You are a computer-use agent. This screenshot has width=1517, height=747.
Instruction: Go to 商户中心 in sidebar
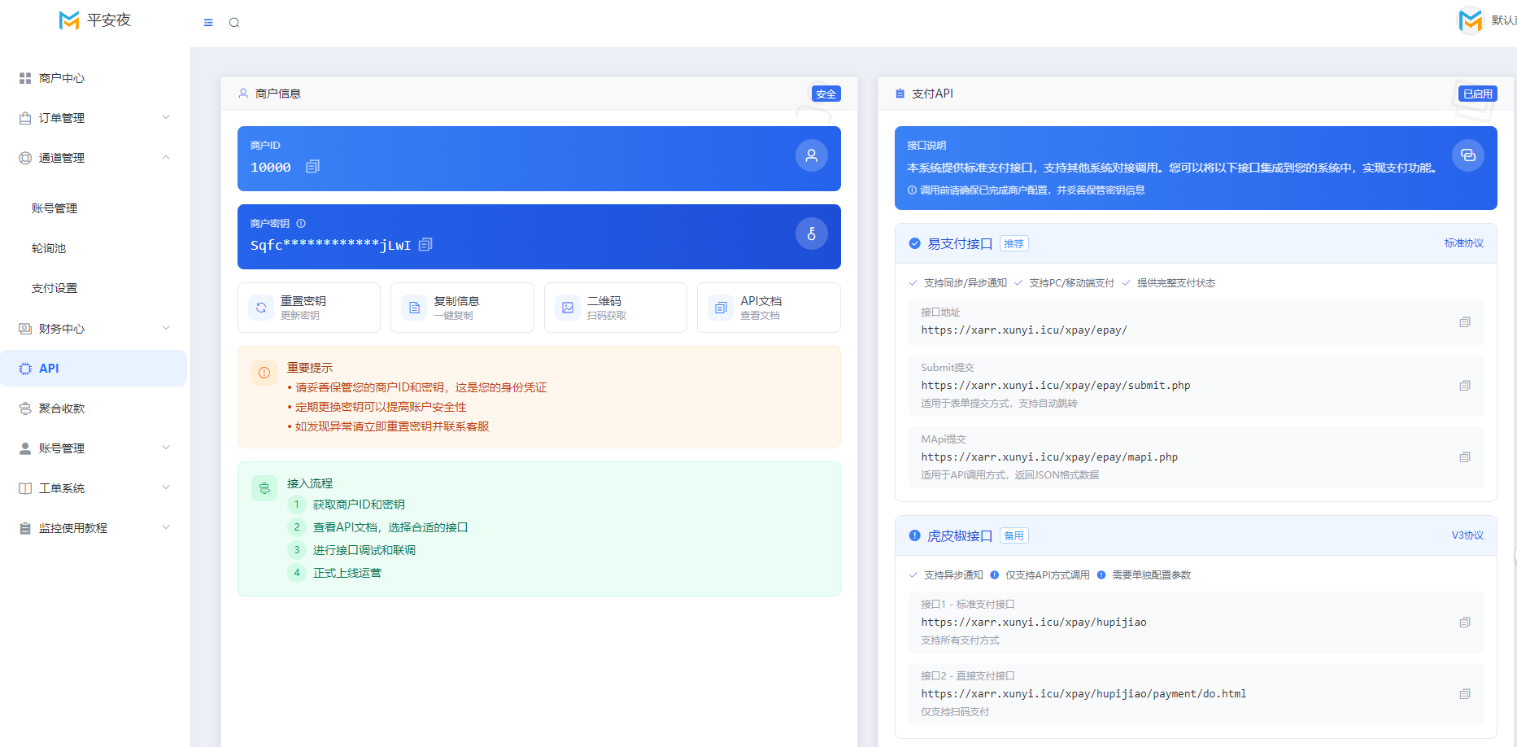coord(94,78)
